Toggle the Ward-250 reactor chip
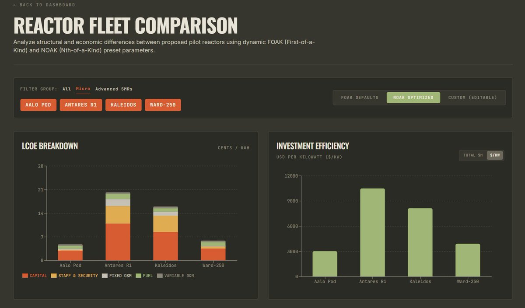The height and width of the screenshot is (308, 525). point(163,105)
